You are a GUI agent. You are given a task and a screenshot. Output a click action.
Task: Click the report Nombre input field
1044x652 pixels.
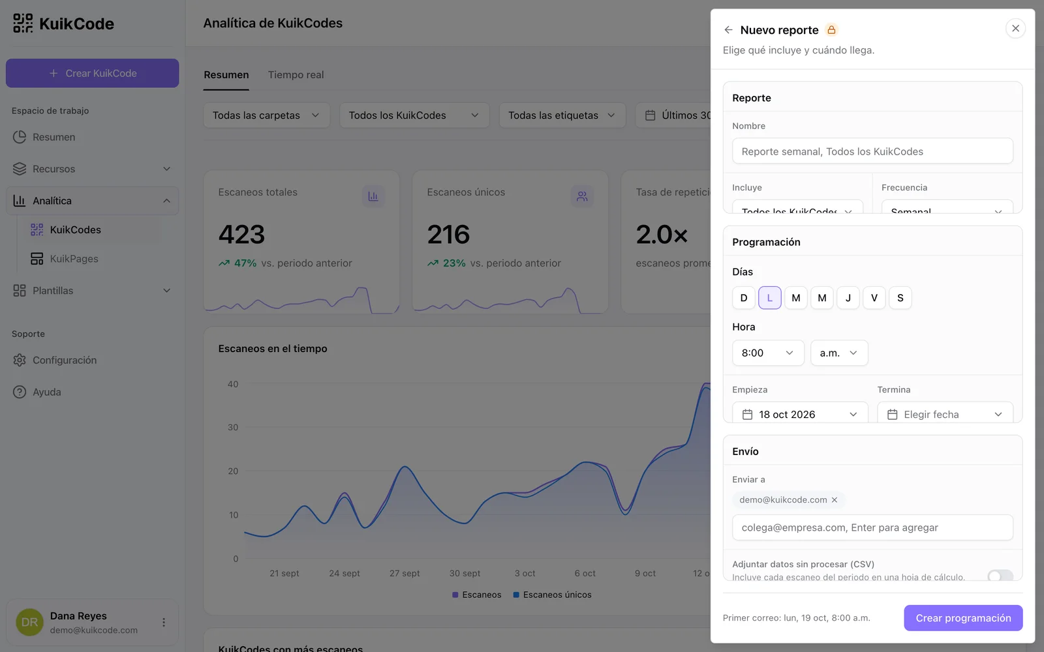point(872,151)
